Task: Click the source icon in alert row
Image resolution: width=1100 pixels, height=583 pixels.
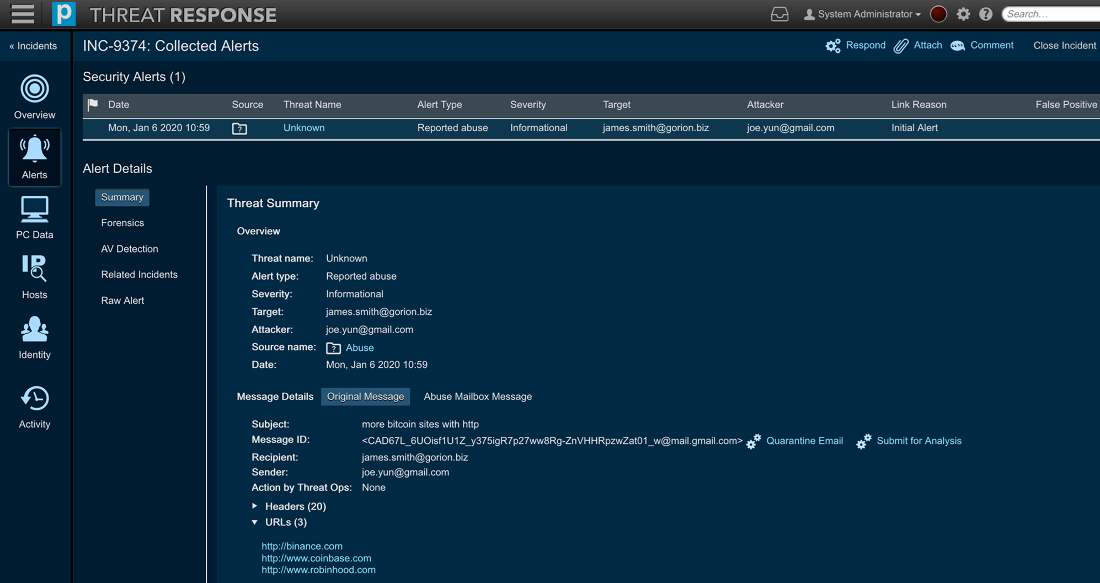Action: (239, 129)
